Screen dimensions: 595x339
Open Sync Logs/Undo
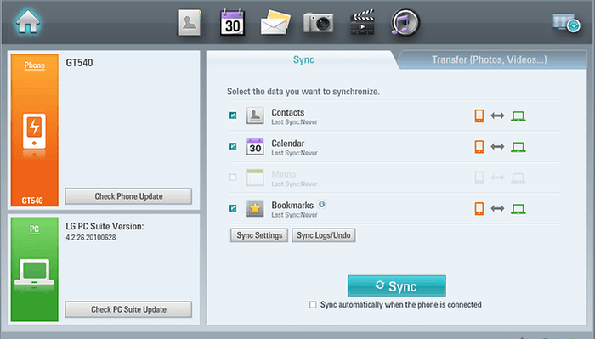pyautogui.click(x=324, y=235)
